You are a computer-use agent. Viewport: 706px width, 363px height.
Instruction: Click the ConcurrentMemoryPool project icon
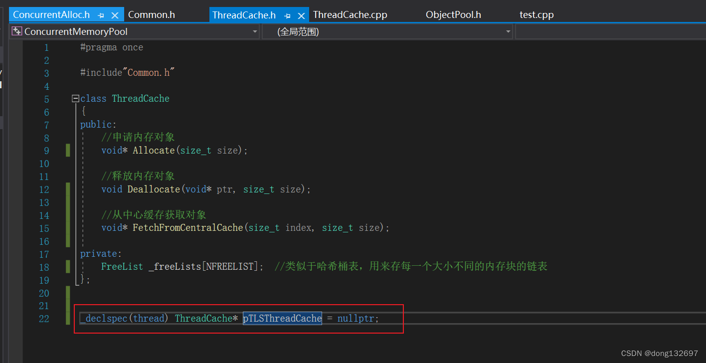[x=17, y=31]
